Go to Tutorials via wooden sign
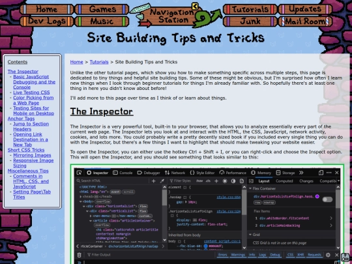352x264 pixels. [x=250, y=9]
